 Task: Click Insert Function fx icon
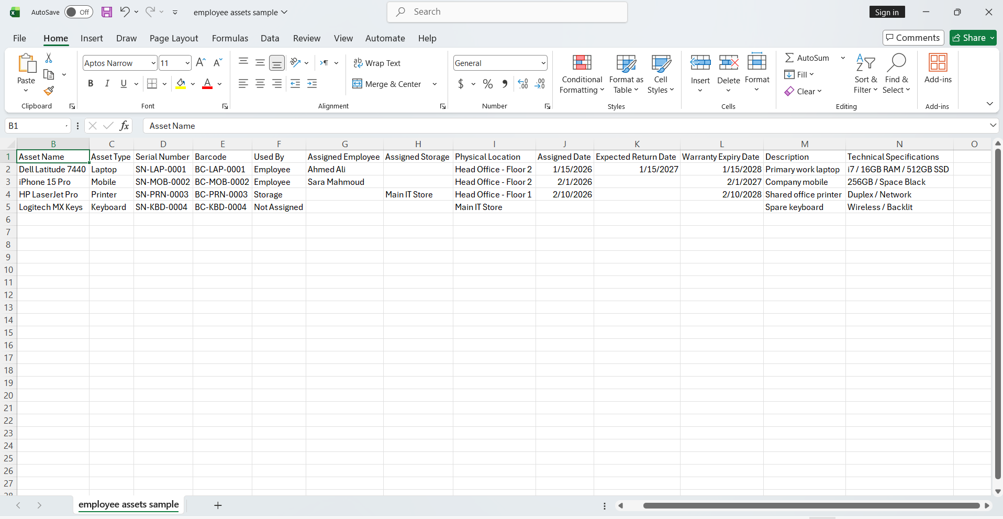point(124,126)
